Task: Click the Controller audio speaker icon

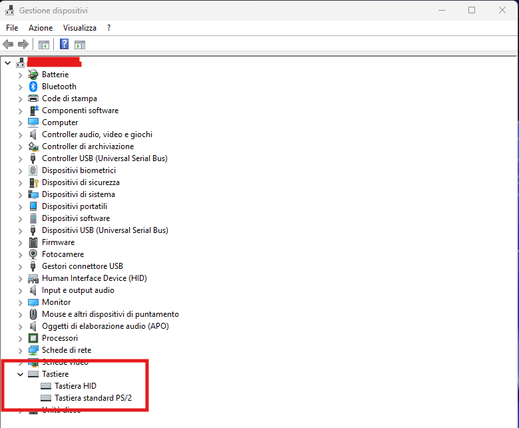Action: point(33,134)
